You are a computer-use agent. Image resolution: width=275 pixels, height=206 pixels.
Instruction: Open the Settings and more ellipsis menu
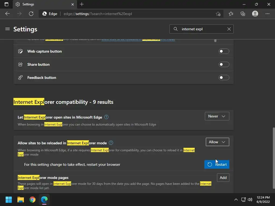point(267,14)
